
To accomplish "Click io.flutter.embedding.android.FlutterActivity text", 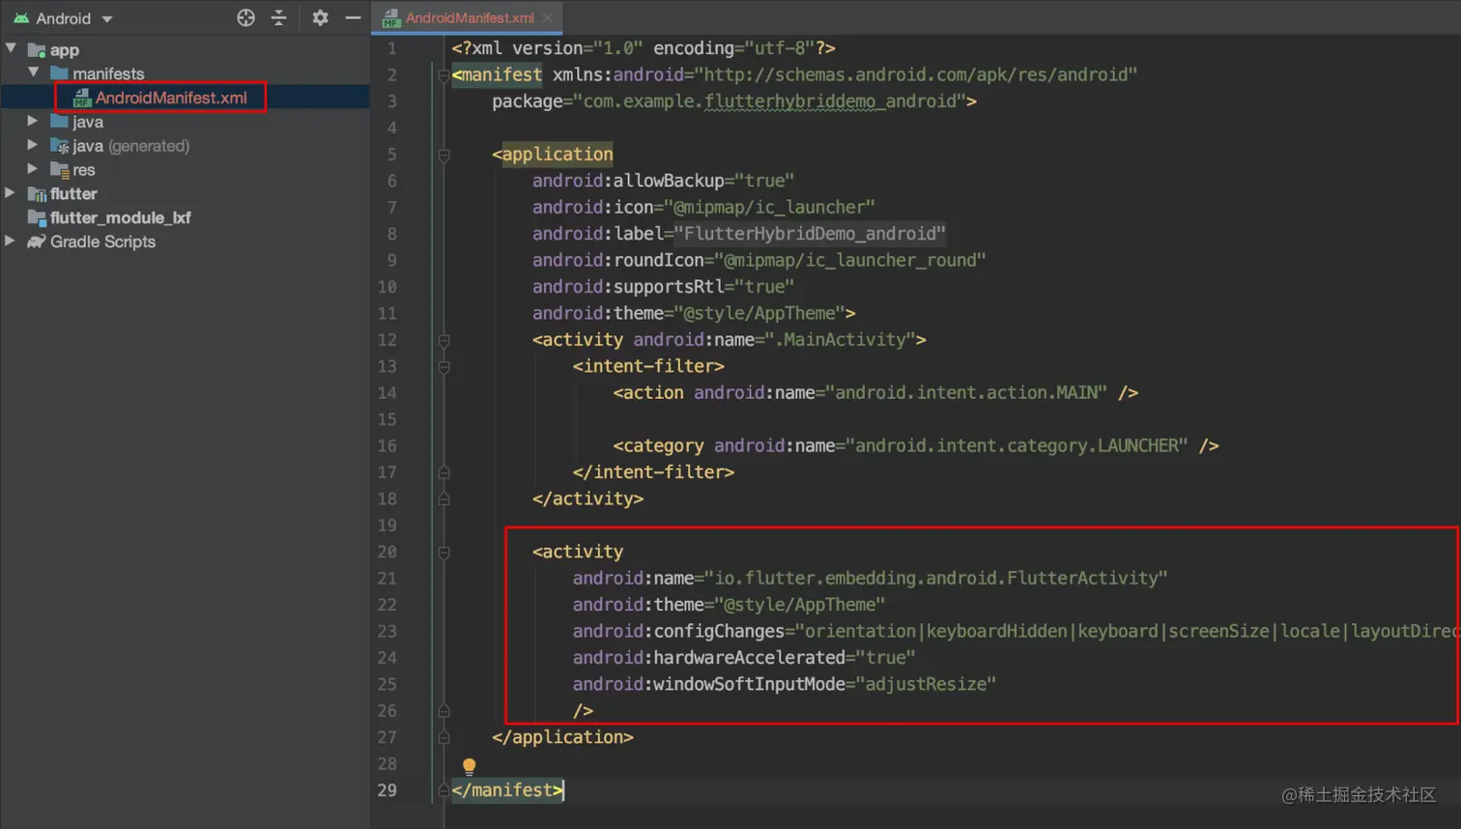I will [x=935, y=579].
